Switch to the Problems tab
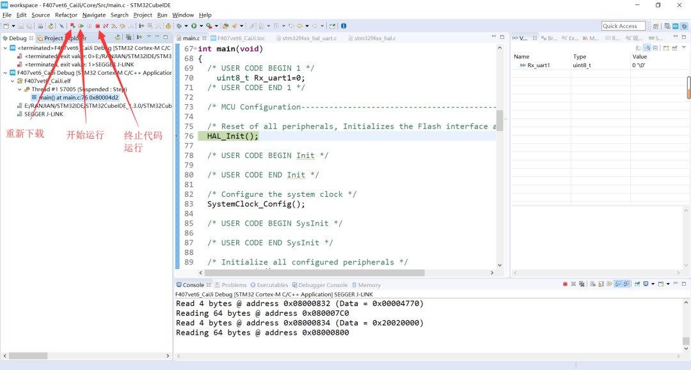The height and width of the screenshot is (370, 691). (x=230, y=285)
